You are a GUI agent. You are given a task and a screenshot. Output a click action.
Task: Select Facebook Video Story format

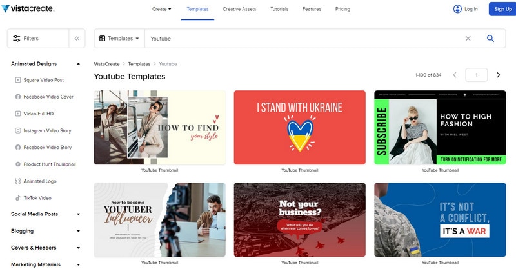pos(47,147)
